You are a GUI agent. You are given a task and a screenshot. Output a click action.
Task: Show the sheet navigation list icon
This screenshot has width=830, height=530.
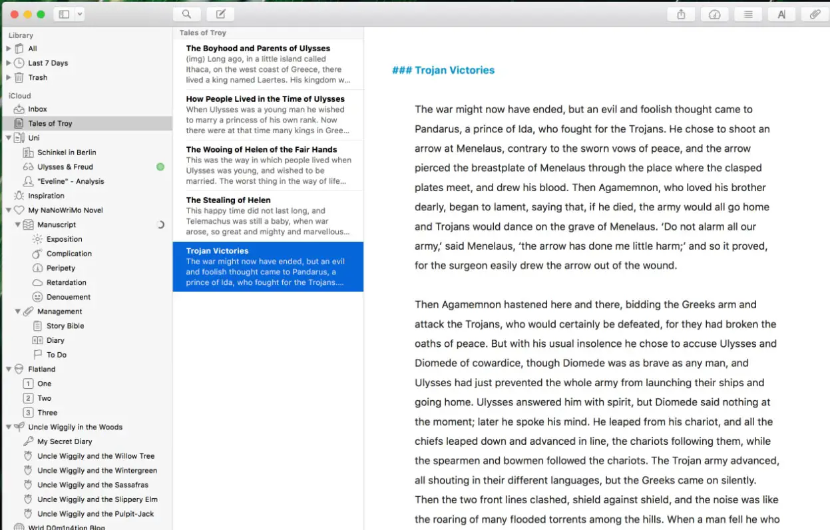click(747, 14)
